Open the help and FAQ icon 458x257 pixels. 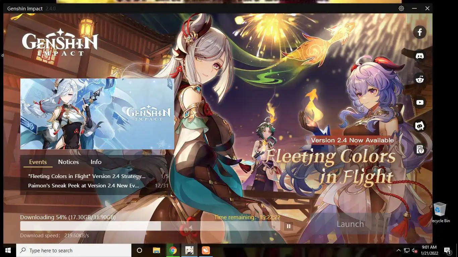point(419,150)
